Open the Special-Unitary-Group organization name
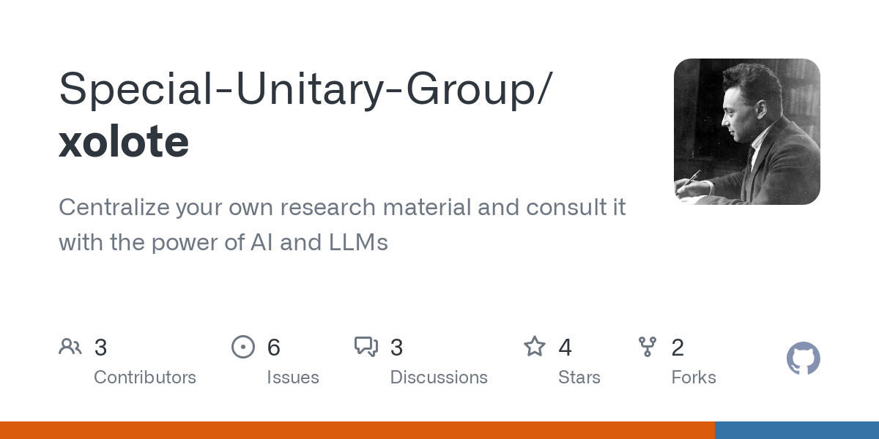 coord(302,89)
